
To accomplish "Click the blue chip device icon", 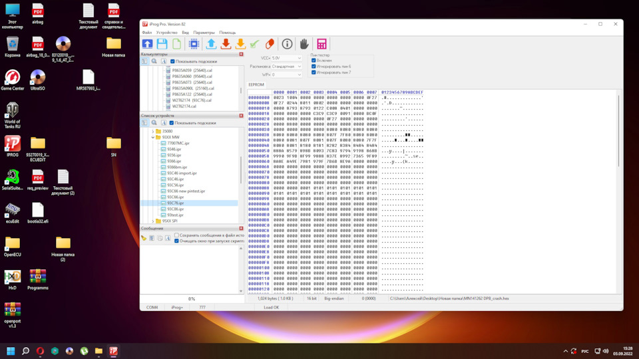I will coord(194,44).
